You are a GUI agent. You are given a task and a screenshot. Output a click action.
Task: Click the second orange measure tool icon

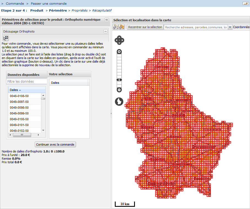[122, 27]
